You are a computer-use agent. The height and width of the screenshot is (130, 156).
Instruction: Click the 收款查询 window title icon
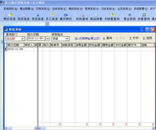[6, 29]
